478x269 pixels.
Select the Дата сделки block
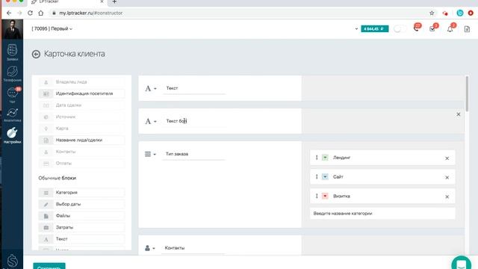coord(81,105)
